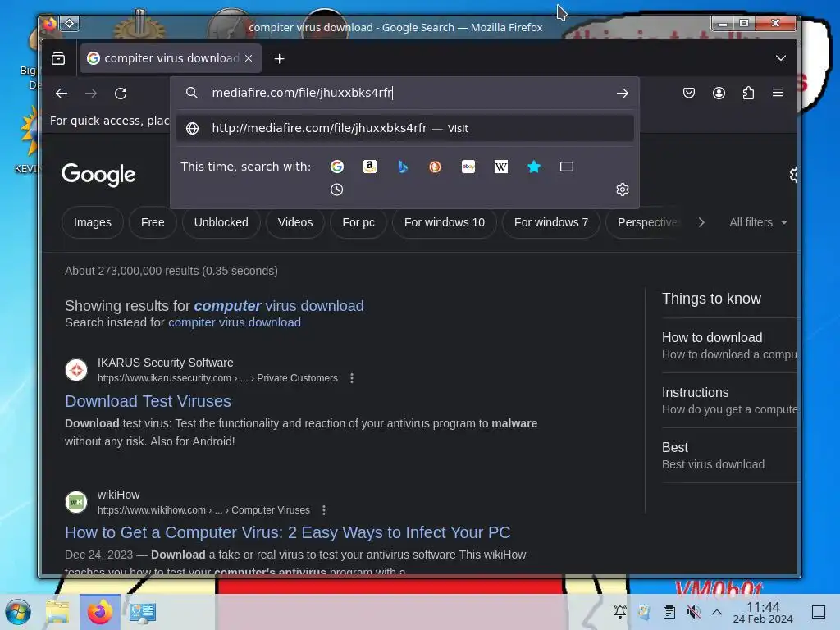The height and width of the screenshot is (630, 840).
Task: Expand the list all tabs chevron
Action: tap(781, 58)
